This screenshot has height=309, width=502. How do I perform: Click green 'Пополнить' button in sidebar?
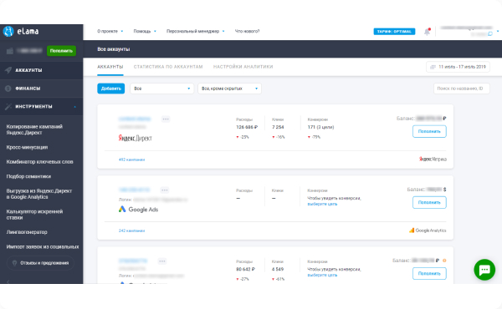(x=61, y=51)
